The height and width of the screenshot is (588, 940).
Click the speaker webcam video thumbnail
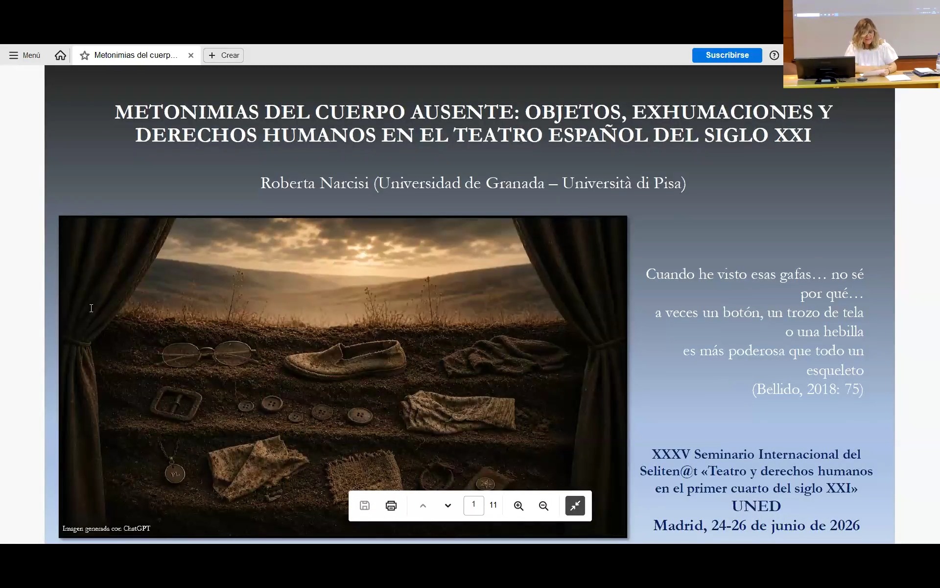(x=862, y=44)
